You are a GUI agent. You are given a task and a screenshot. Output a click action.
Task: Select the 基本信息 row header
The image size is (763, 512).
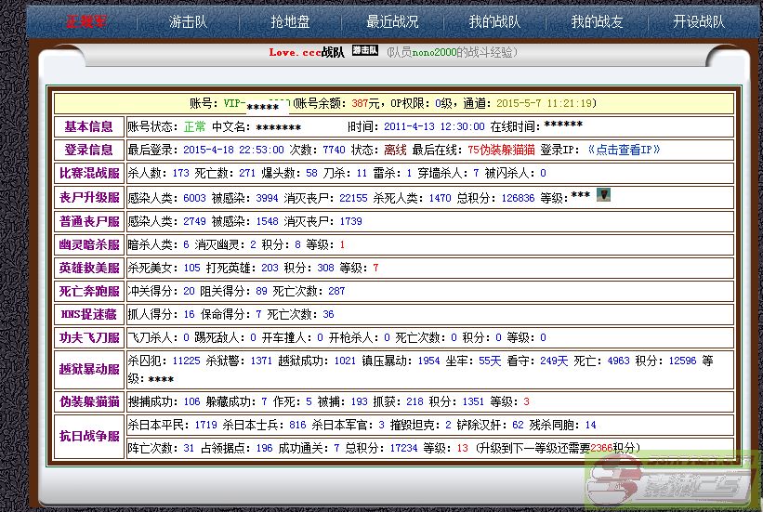89,126
